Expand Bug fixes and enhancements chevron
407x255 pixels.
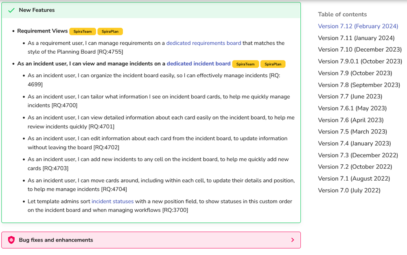click(292, 240)
